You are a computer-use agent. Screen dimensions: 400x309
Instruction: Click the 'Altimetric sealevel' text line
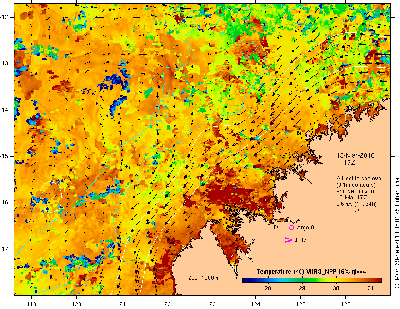pos(360,179)
